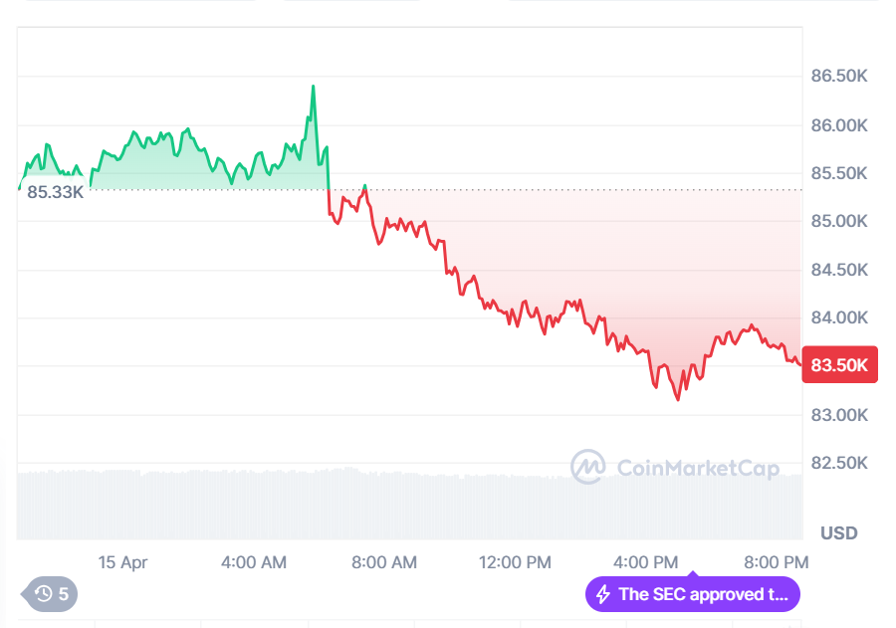Click the red 83.50K current price tag
This screenshot has height=628, width=896.
tap(839, 365)
